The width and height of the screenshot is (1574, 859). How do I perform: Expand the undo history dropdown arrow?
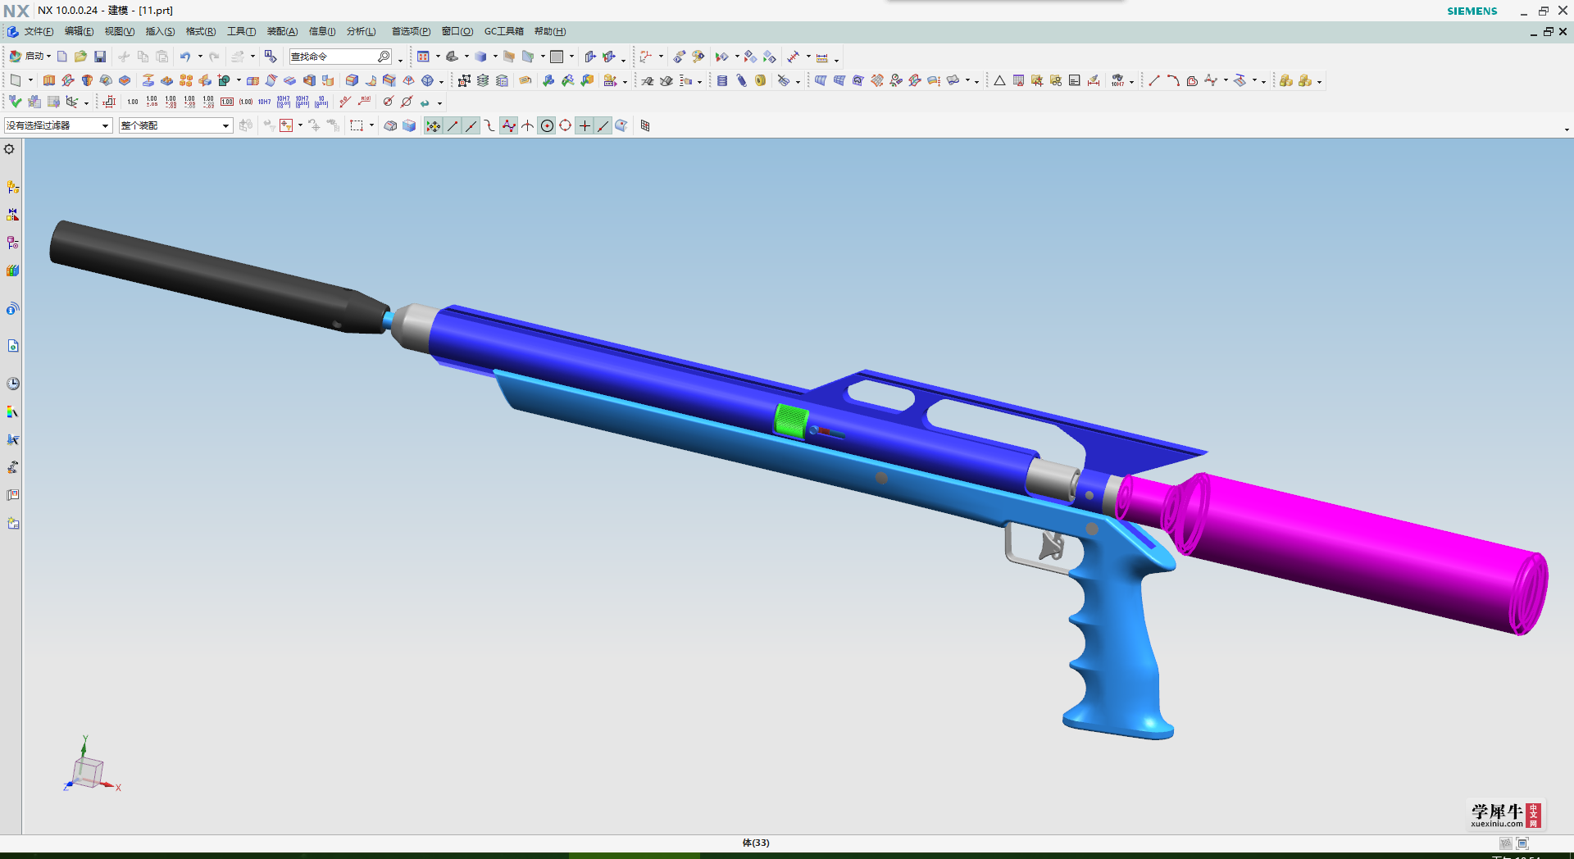[199, 57]
